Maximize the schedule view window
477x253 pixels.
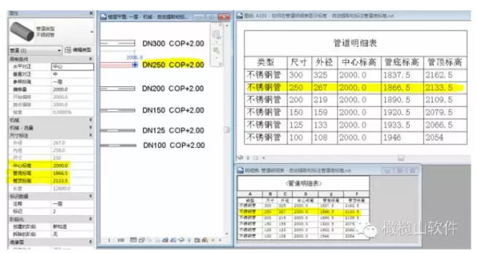tap(399, 171)
